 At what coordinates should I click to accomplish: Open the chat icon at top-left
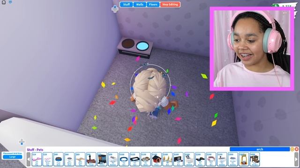coord(10,2)
